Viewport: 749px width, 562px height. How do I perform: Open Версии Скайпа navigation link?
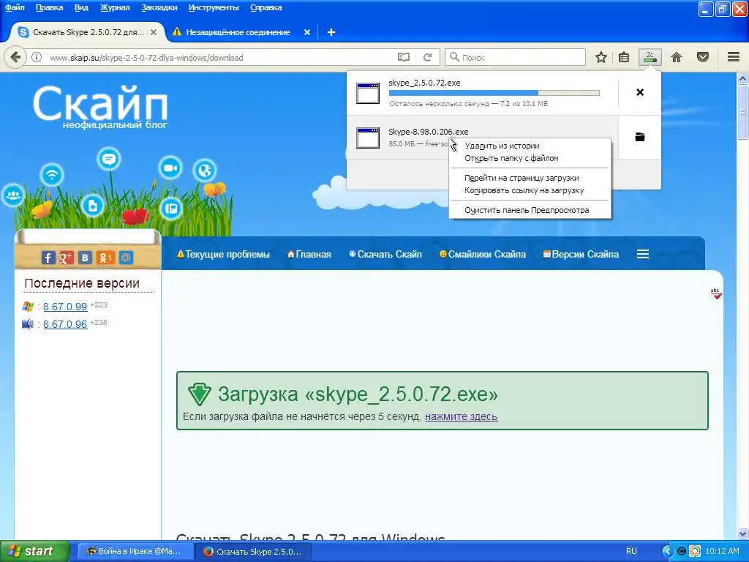pos(581,254)
